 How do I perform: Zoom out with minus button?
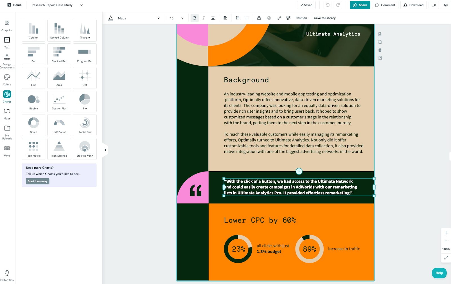[446, 241]
